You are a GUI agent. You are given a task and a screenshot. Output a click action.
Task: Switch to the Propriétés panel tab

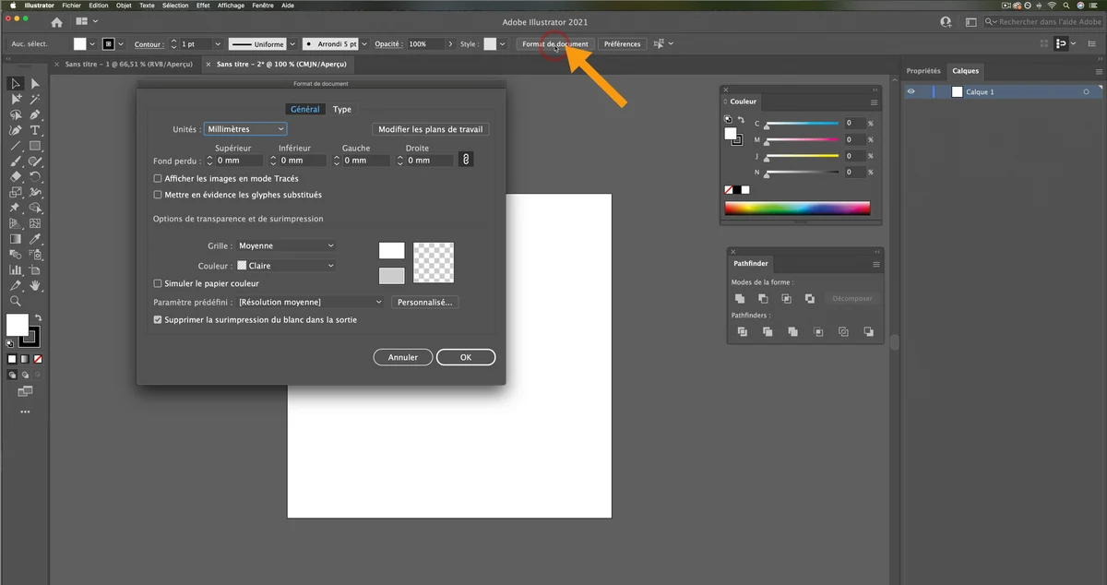click(923, 70)
